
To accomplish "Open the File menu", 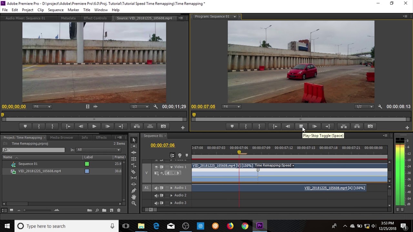I will (5, 10).
